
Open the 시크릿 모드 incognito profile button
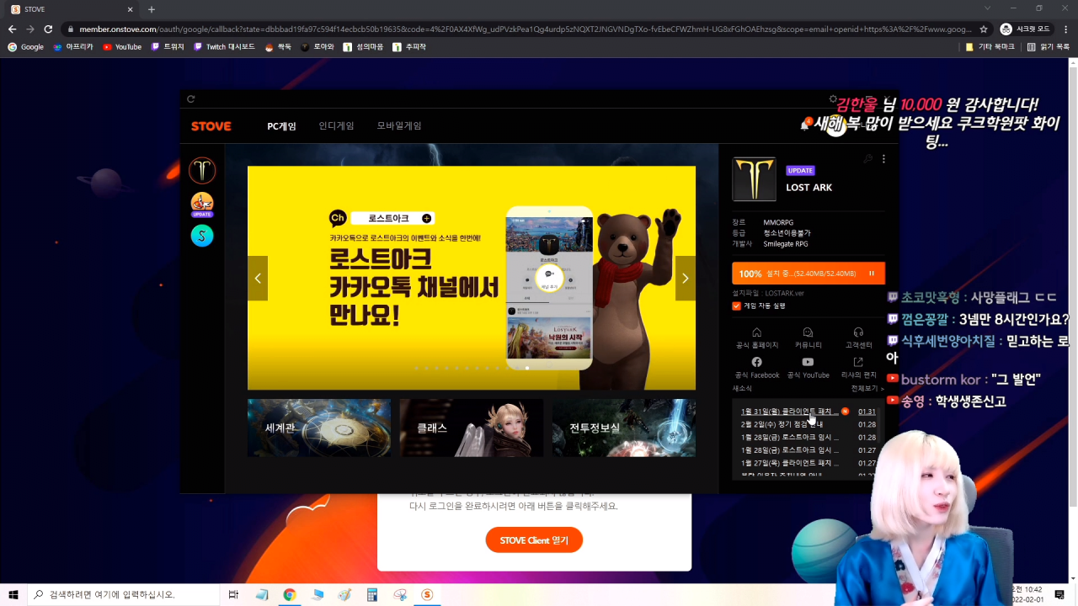(1025, 29)
